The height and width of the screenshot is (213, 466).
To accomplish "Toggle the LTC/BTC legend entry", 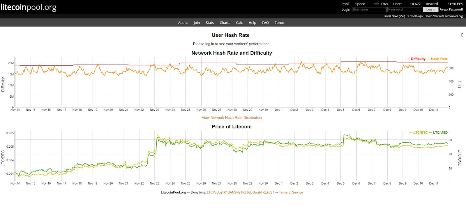I will point(418,133).
